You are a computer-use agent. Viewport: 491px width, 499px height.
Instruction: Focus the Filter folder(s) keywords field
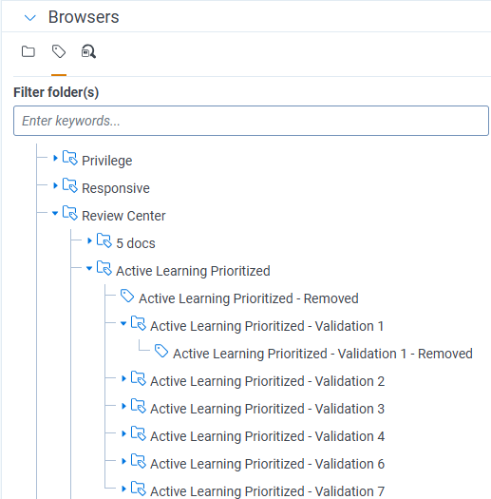(x=251, y=121)
